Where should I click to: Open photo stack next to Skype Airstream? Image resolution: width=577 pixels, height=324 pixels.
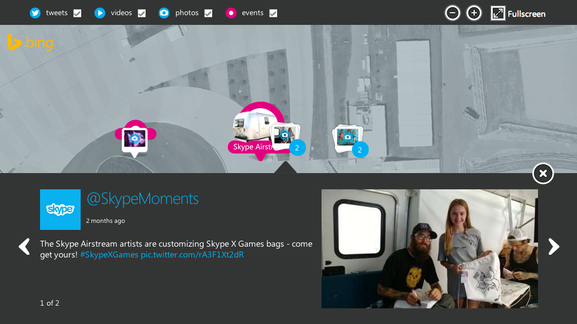[x=284, y=135]
